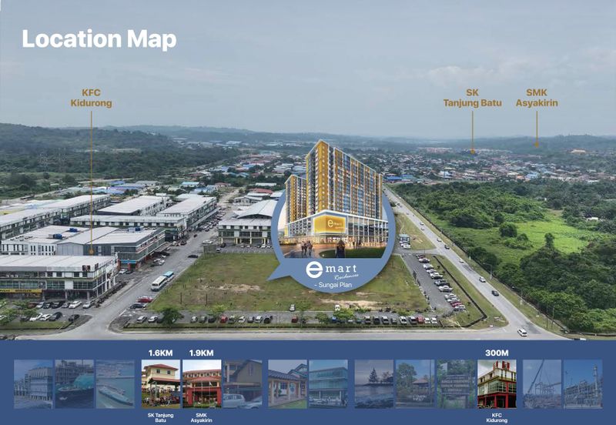Click the 300M distance label
The width and height of the screenshot is (616, 425).
pos(497,353)
